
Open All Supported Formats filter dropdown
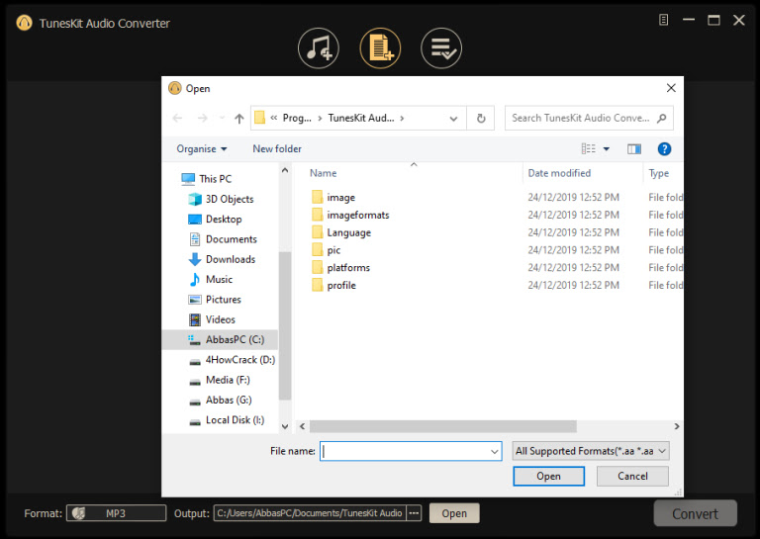(x=591, y=451)
